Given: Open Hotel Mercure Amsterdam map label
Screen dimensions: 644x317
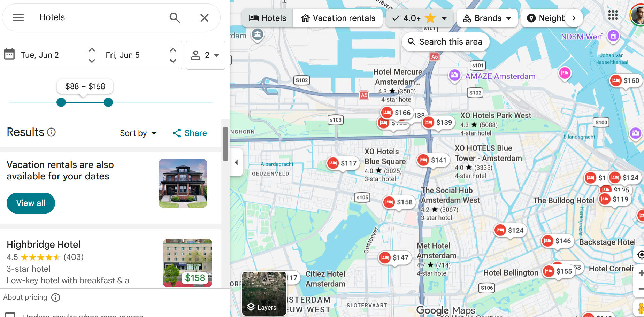Looking at the screenshot, I should (397, 77).
